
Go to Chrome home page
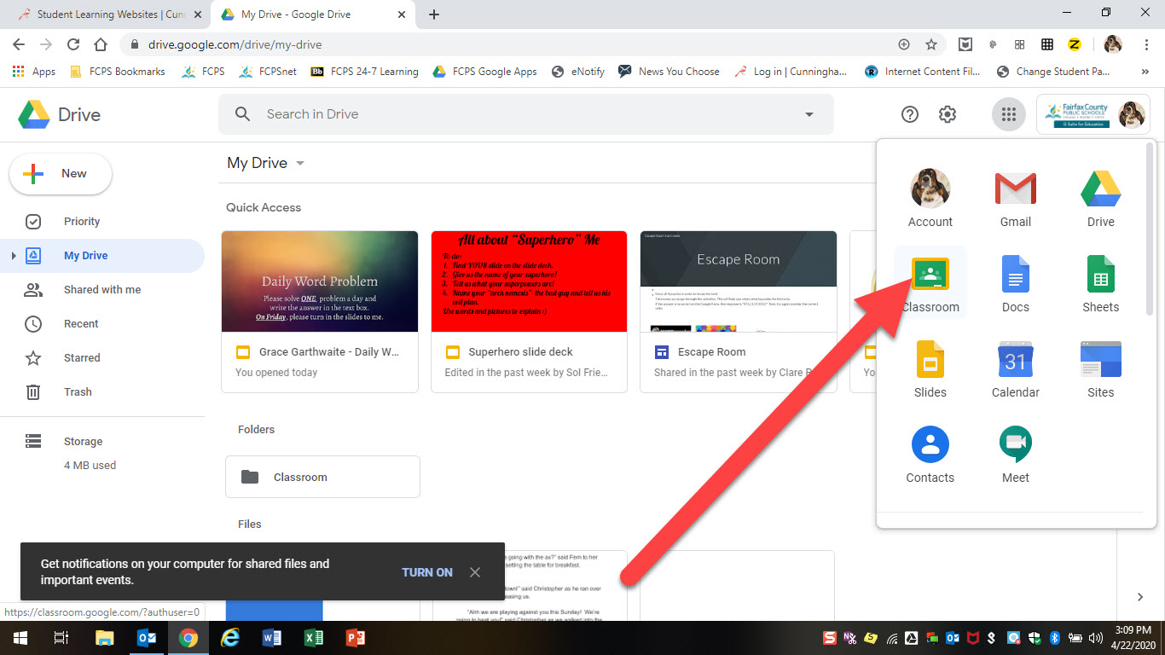101,44
